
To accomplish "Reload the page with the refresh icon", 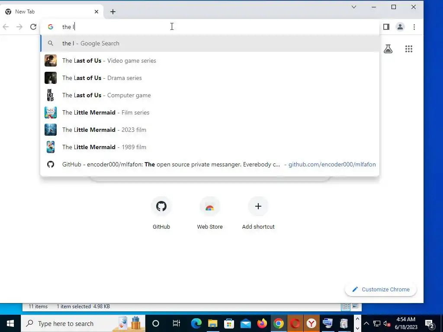I will pos(33,27).
